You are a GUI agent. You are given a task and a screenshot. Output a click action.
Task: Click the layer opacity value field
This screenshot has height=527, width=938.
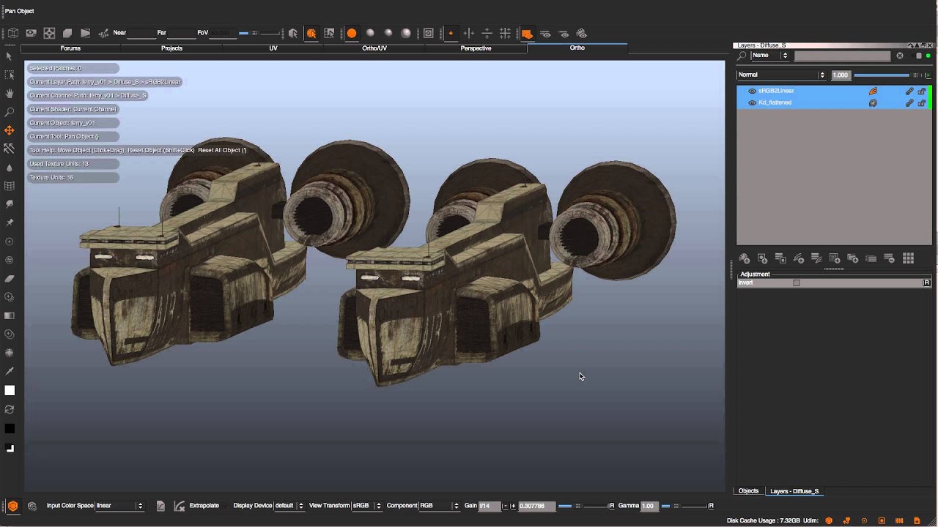point(841,75)
